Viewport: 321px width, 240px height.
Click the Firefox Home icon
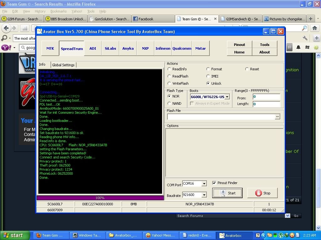pos(315,28)
